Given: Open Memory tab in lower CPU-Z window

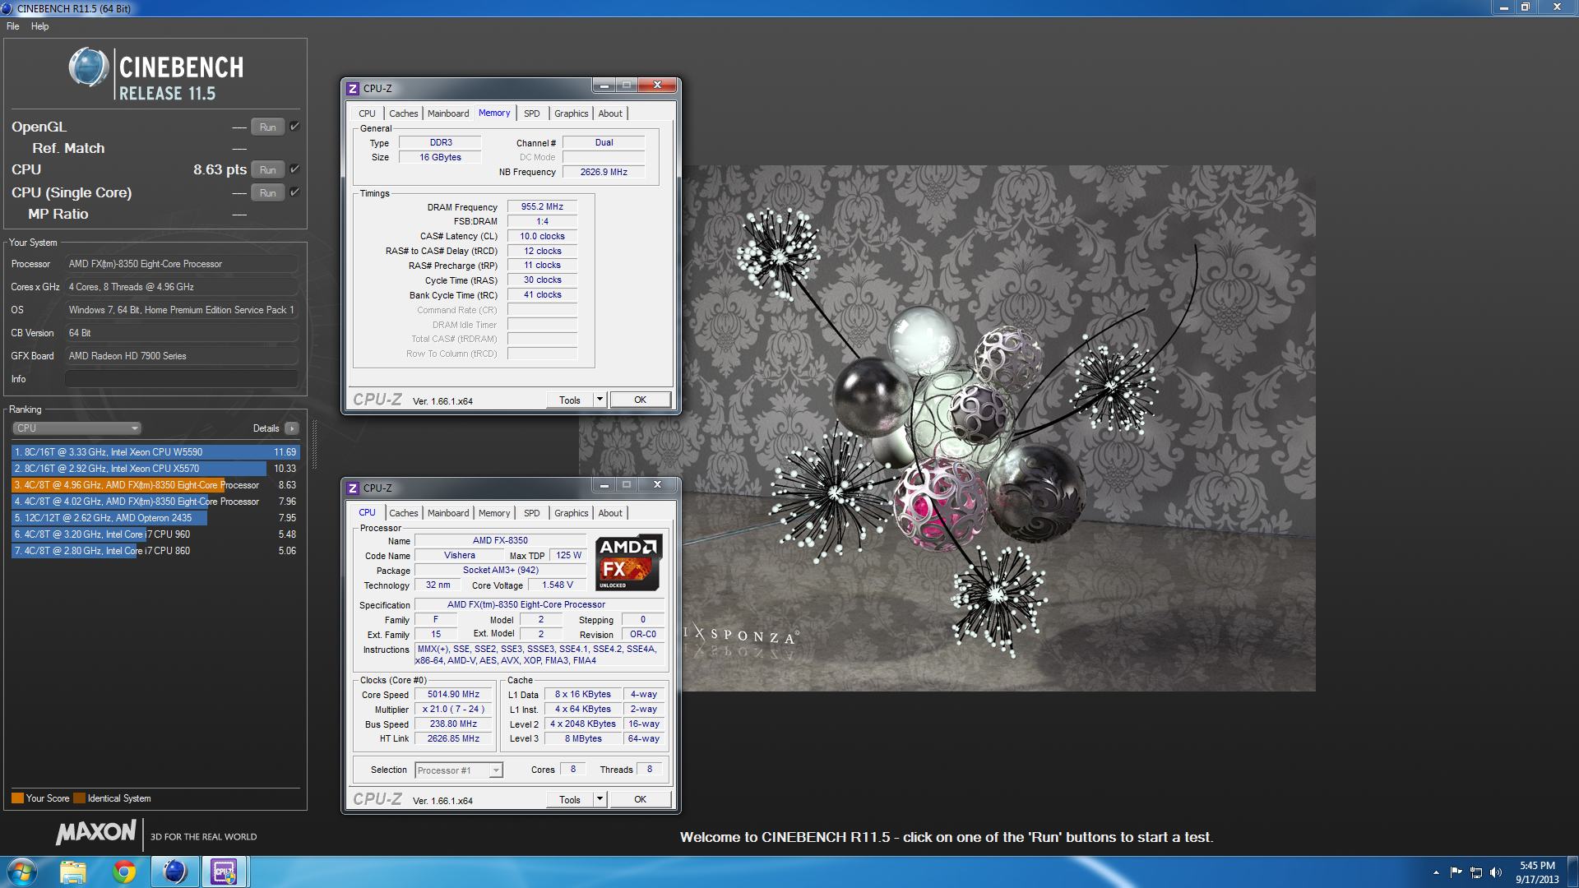Looking at the screenshot, I should point(494,513).
